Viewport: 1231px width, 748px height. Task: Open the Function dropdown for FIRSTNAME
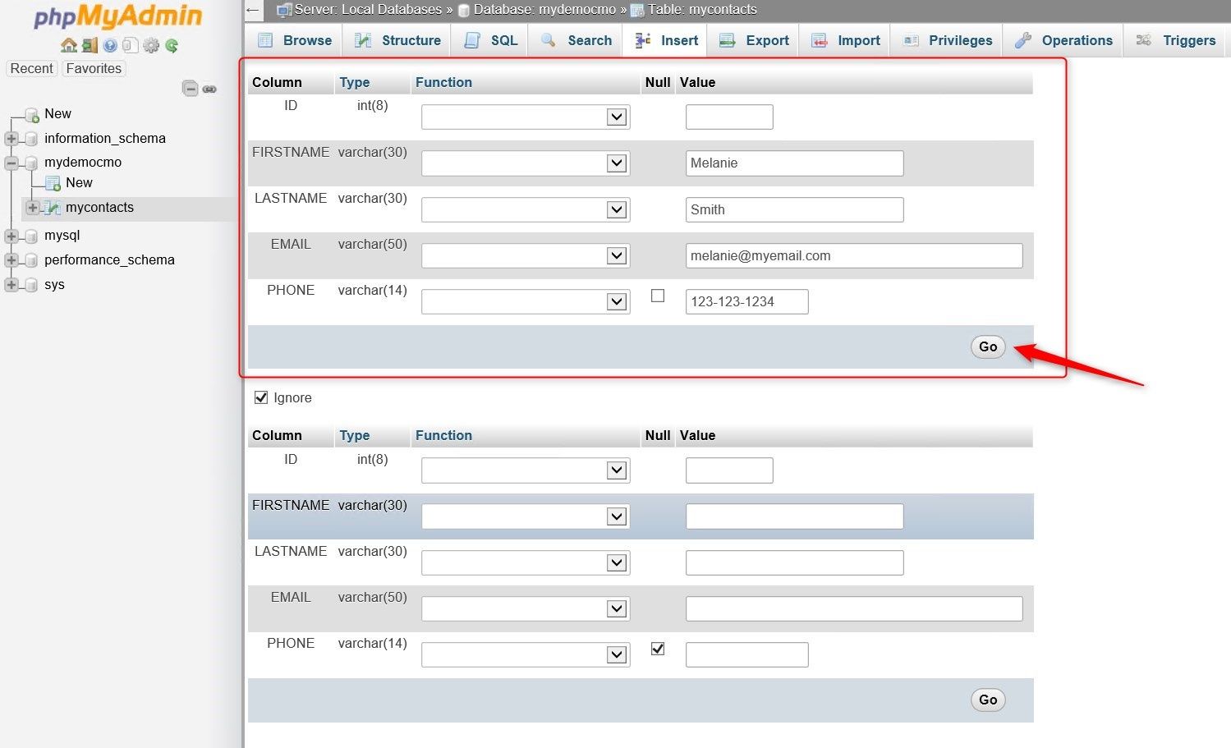coord(525,163)
